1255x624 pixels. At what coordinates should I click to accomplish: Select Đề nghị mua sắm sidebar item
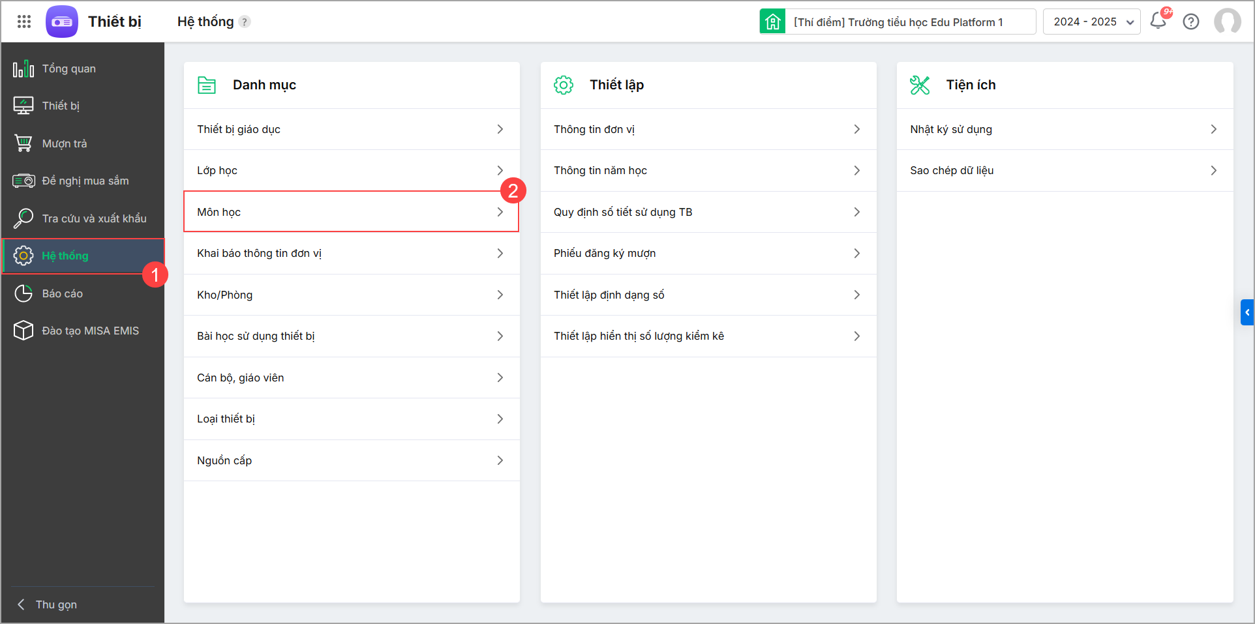tap(85, 181)
